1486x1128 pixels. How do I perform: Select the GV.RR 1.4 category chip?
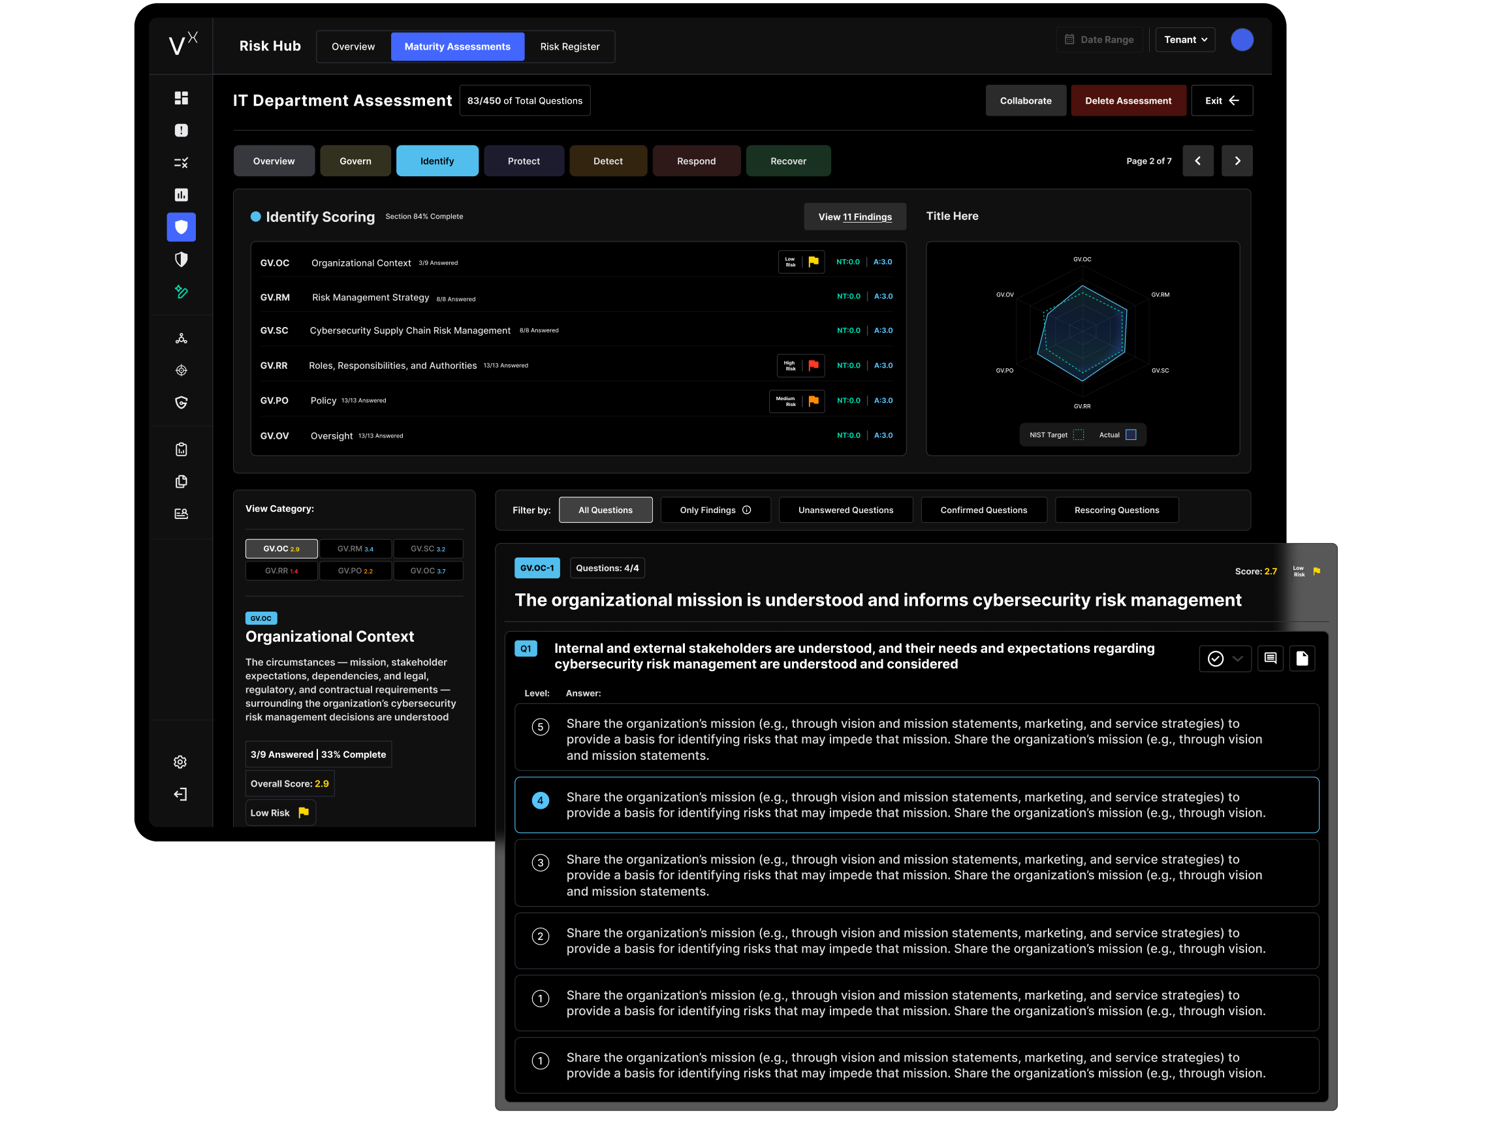pos(281,571)
